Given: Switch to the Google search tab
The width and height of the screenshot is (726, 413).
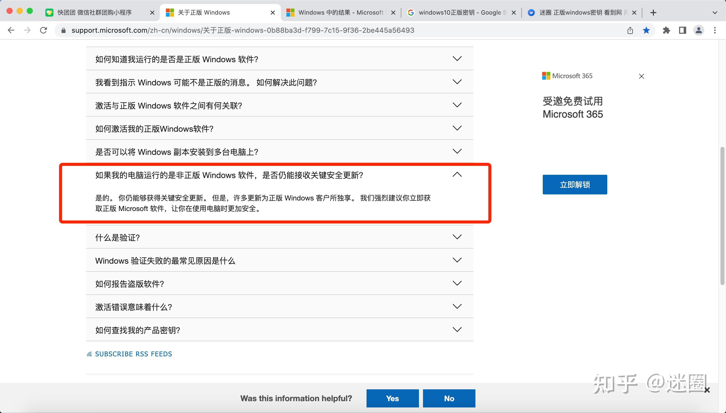Looking at the screenshot, I should [460, 13].
